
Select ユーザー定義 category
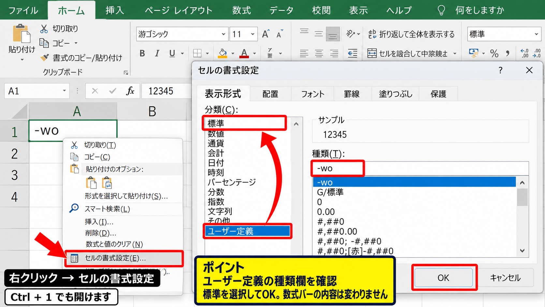[247, 231]
